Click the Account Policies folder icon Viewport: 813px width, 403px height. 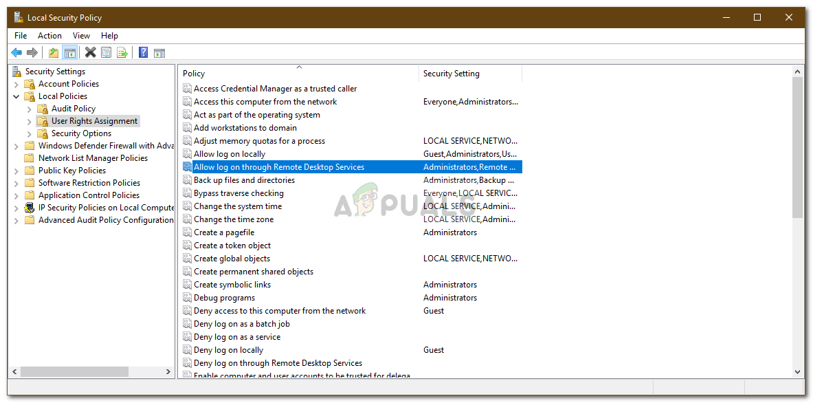(x=30, y=83)
